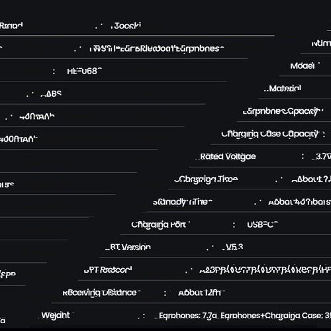The height and width of the screenshot is (331, 331).
Task: Select the Earphone Capacity label
Action: [x=282, y=112]
